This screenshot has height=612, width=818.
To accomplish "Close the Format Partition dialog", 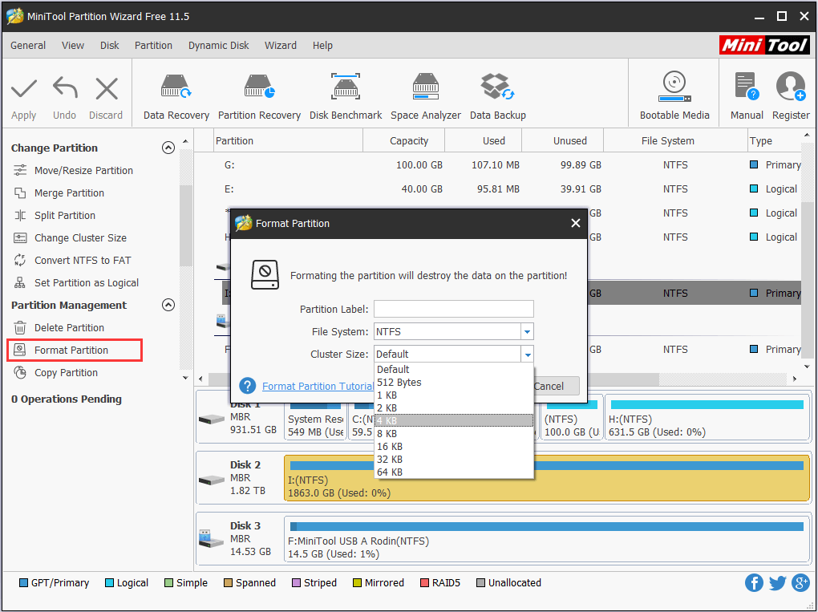I will click(x=576, y=223).
